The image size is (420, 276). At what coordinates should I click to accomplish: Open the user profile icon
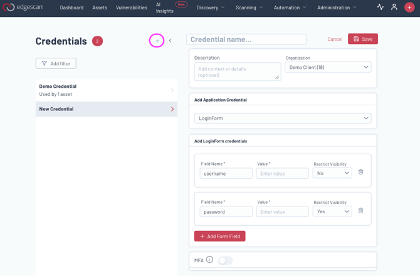click(394, 8)
